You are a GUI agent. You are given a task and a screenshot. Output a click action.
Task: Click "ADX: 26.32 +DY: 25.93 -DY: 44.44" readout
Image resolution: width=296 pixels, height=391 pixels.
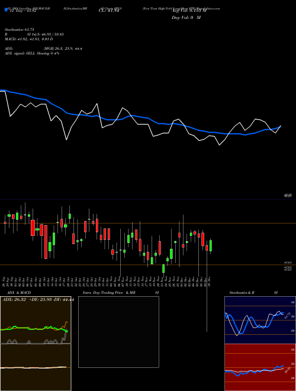(38, 300)
